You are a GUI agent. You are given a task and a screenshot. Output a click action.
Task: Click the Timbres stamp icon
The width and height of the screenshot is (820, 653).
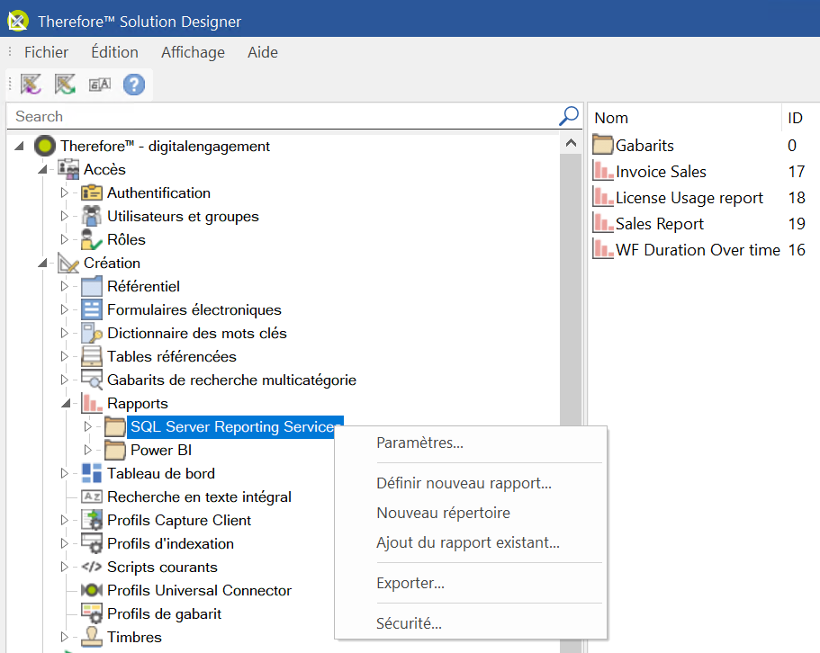click(92, 637)
